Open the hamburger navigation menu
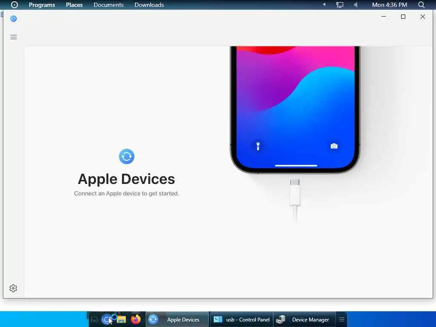Image resolution: width=436 pixels, height=327 pixels. (13, 37)
